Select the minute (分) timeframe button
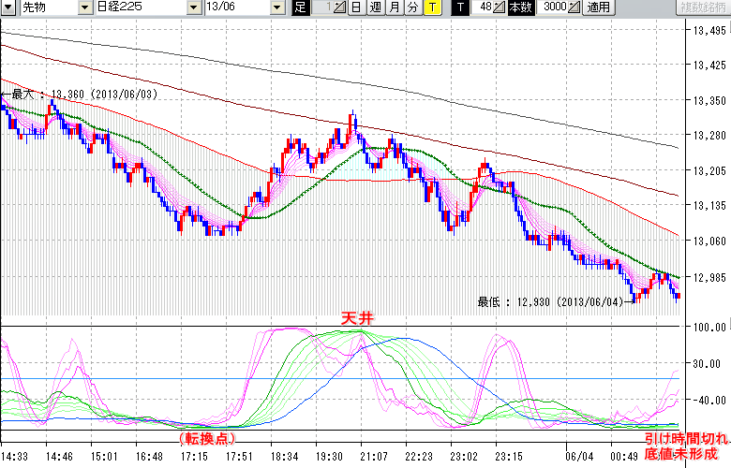This screenshot has width=731, height=468. point(412,7)
